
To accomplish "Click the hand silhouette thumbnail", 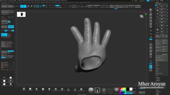I will coord(21,14).
